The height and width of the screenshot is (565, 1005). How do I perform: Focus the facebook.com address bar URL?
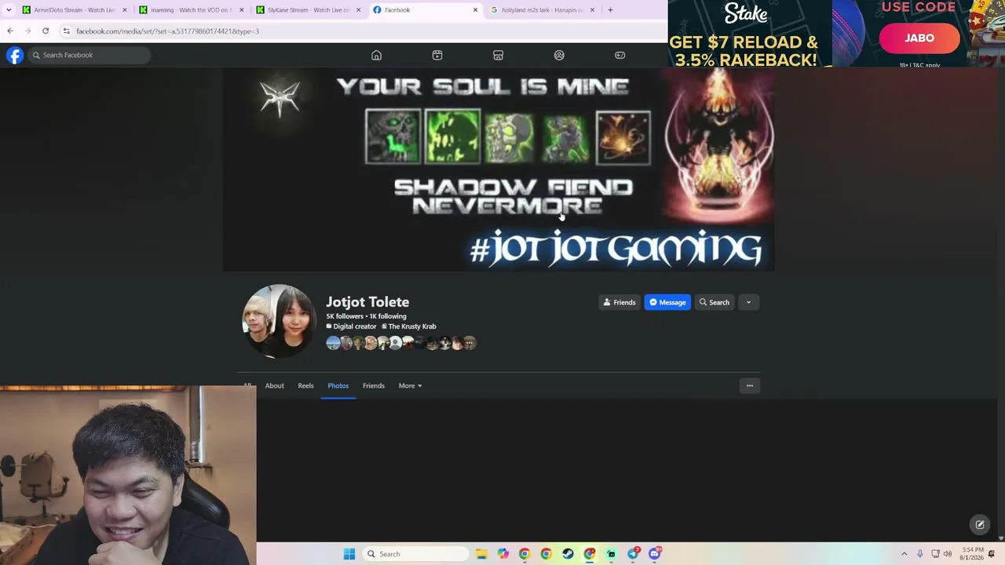(x=167, y=31)
